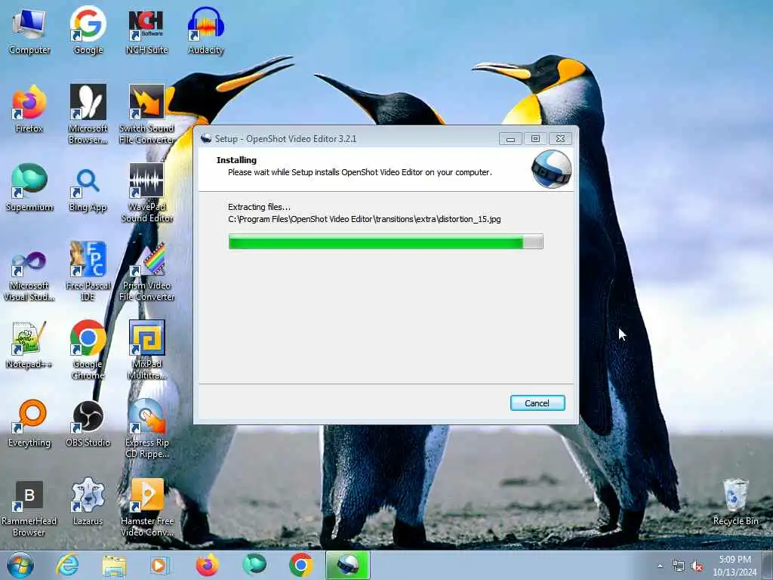Open the taskbar clock and date
773x580 pixels.
pos(735,566)
